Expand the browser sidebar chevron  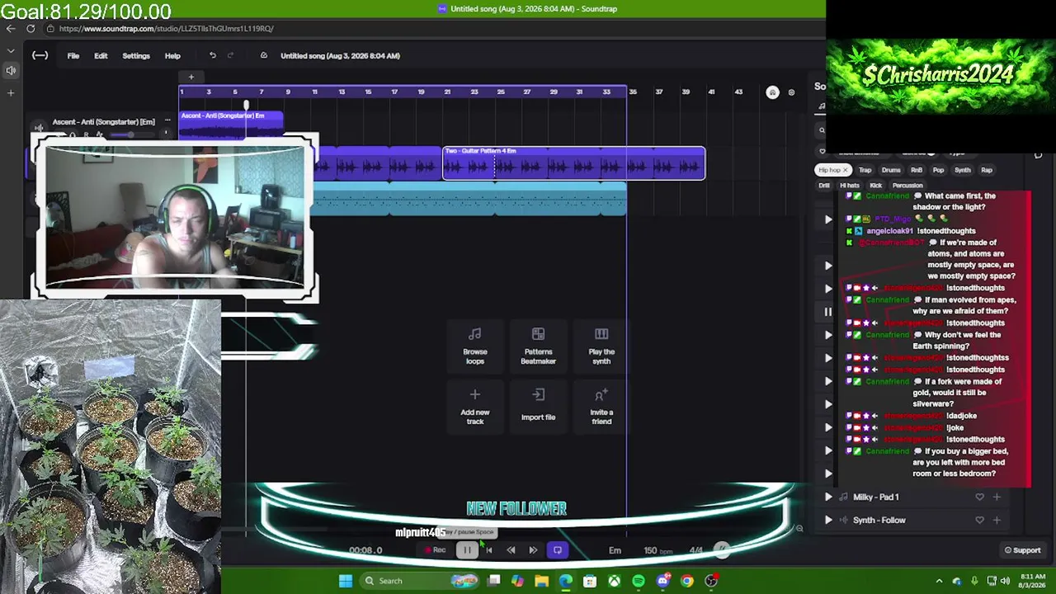click(x=11, y=51)
